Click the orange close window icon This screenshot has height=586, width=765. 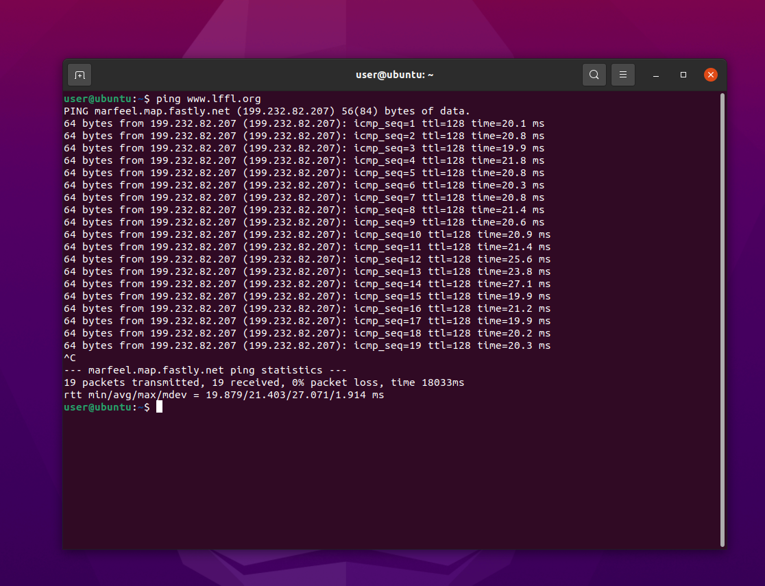pos(710,74)
